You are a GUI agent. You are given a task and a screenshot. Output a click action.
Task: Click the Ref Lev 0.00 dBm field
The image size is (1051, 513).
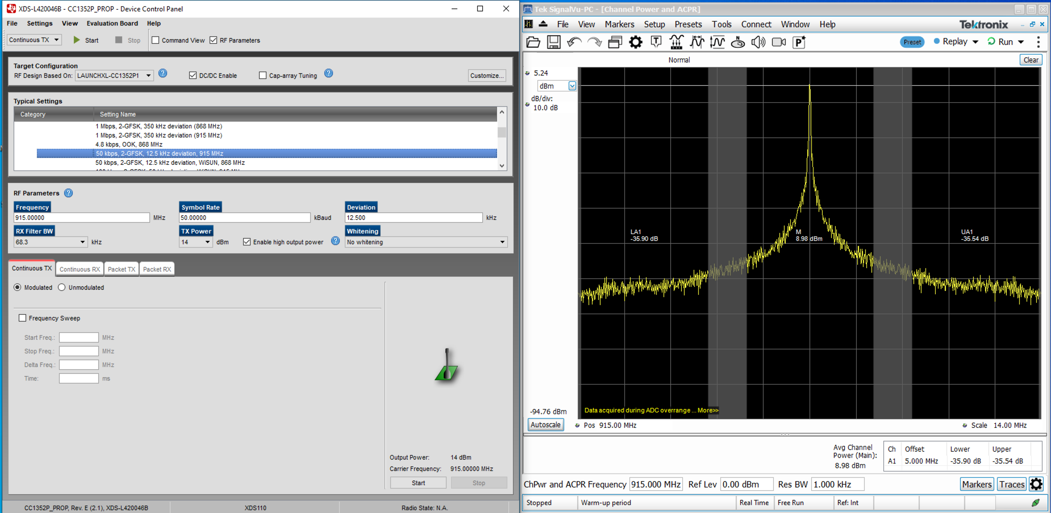[x=746, y=484]
